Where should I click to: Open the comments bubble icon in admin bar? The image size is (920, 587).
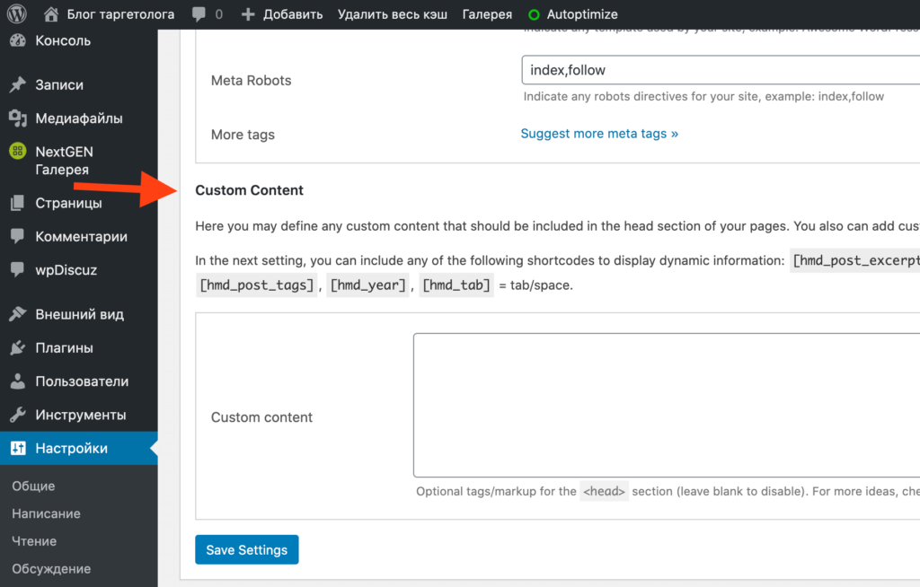[197, 15]
